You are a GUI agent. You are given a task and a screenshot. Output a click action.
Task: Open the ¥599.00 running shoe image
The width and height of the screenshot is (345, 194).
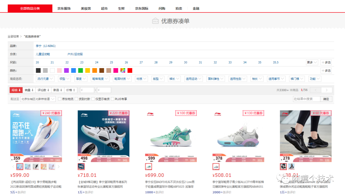[36, 136]
